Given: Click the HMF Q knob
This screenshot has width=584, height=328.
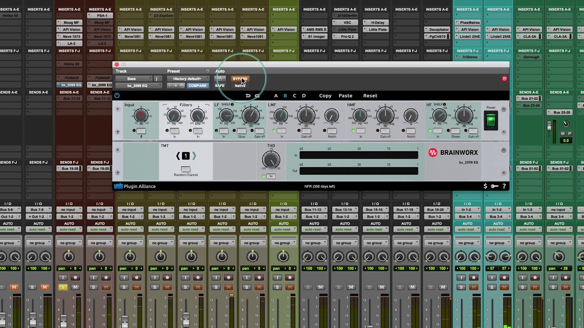Looking at the screenshot, I should tap(411, 116).
